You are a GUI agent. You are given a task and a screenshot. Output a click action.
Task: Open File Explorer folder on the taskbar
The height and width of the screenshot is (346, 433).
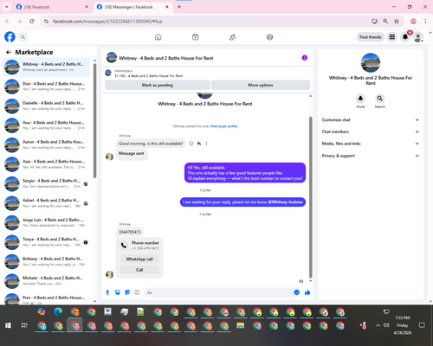tap(241, 326)
